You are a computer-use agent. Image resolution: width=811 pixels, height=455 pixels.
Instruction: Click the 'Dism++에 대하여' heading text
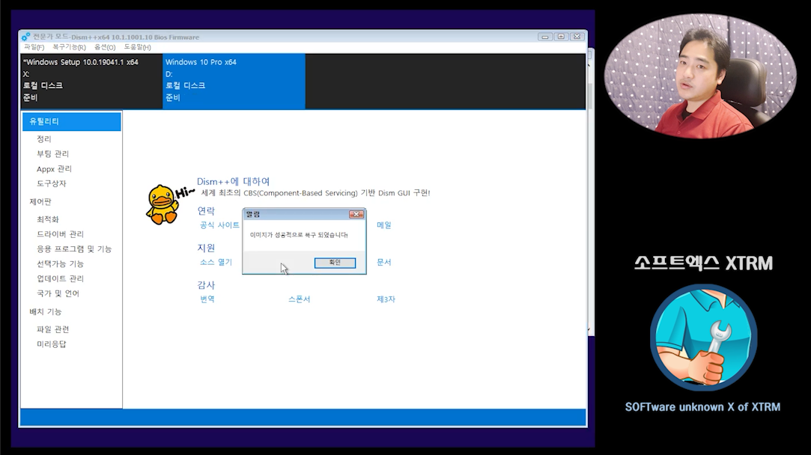click(x=234, y=182)
